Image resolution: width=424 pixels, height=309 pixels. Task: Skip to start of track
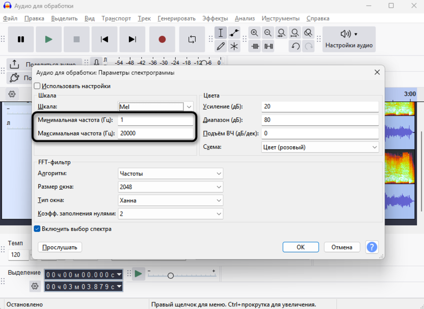pos(104,39)
